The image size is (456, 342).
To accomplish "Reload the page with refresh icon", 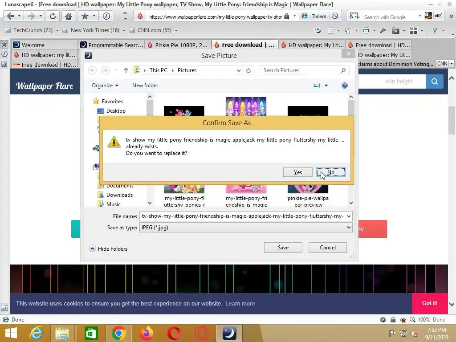I will pyautogui.click(x=53, y=16).
